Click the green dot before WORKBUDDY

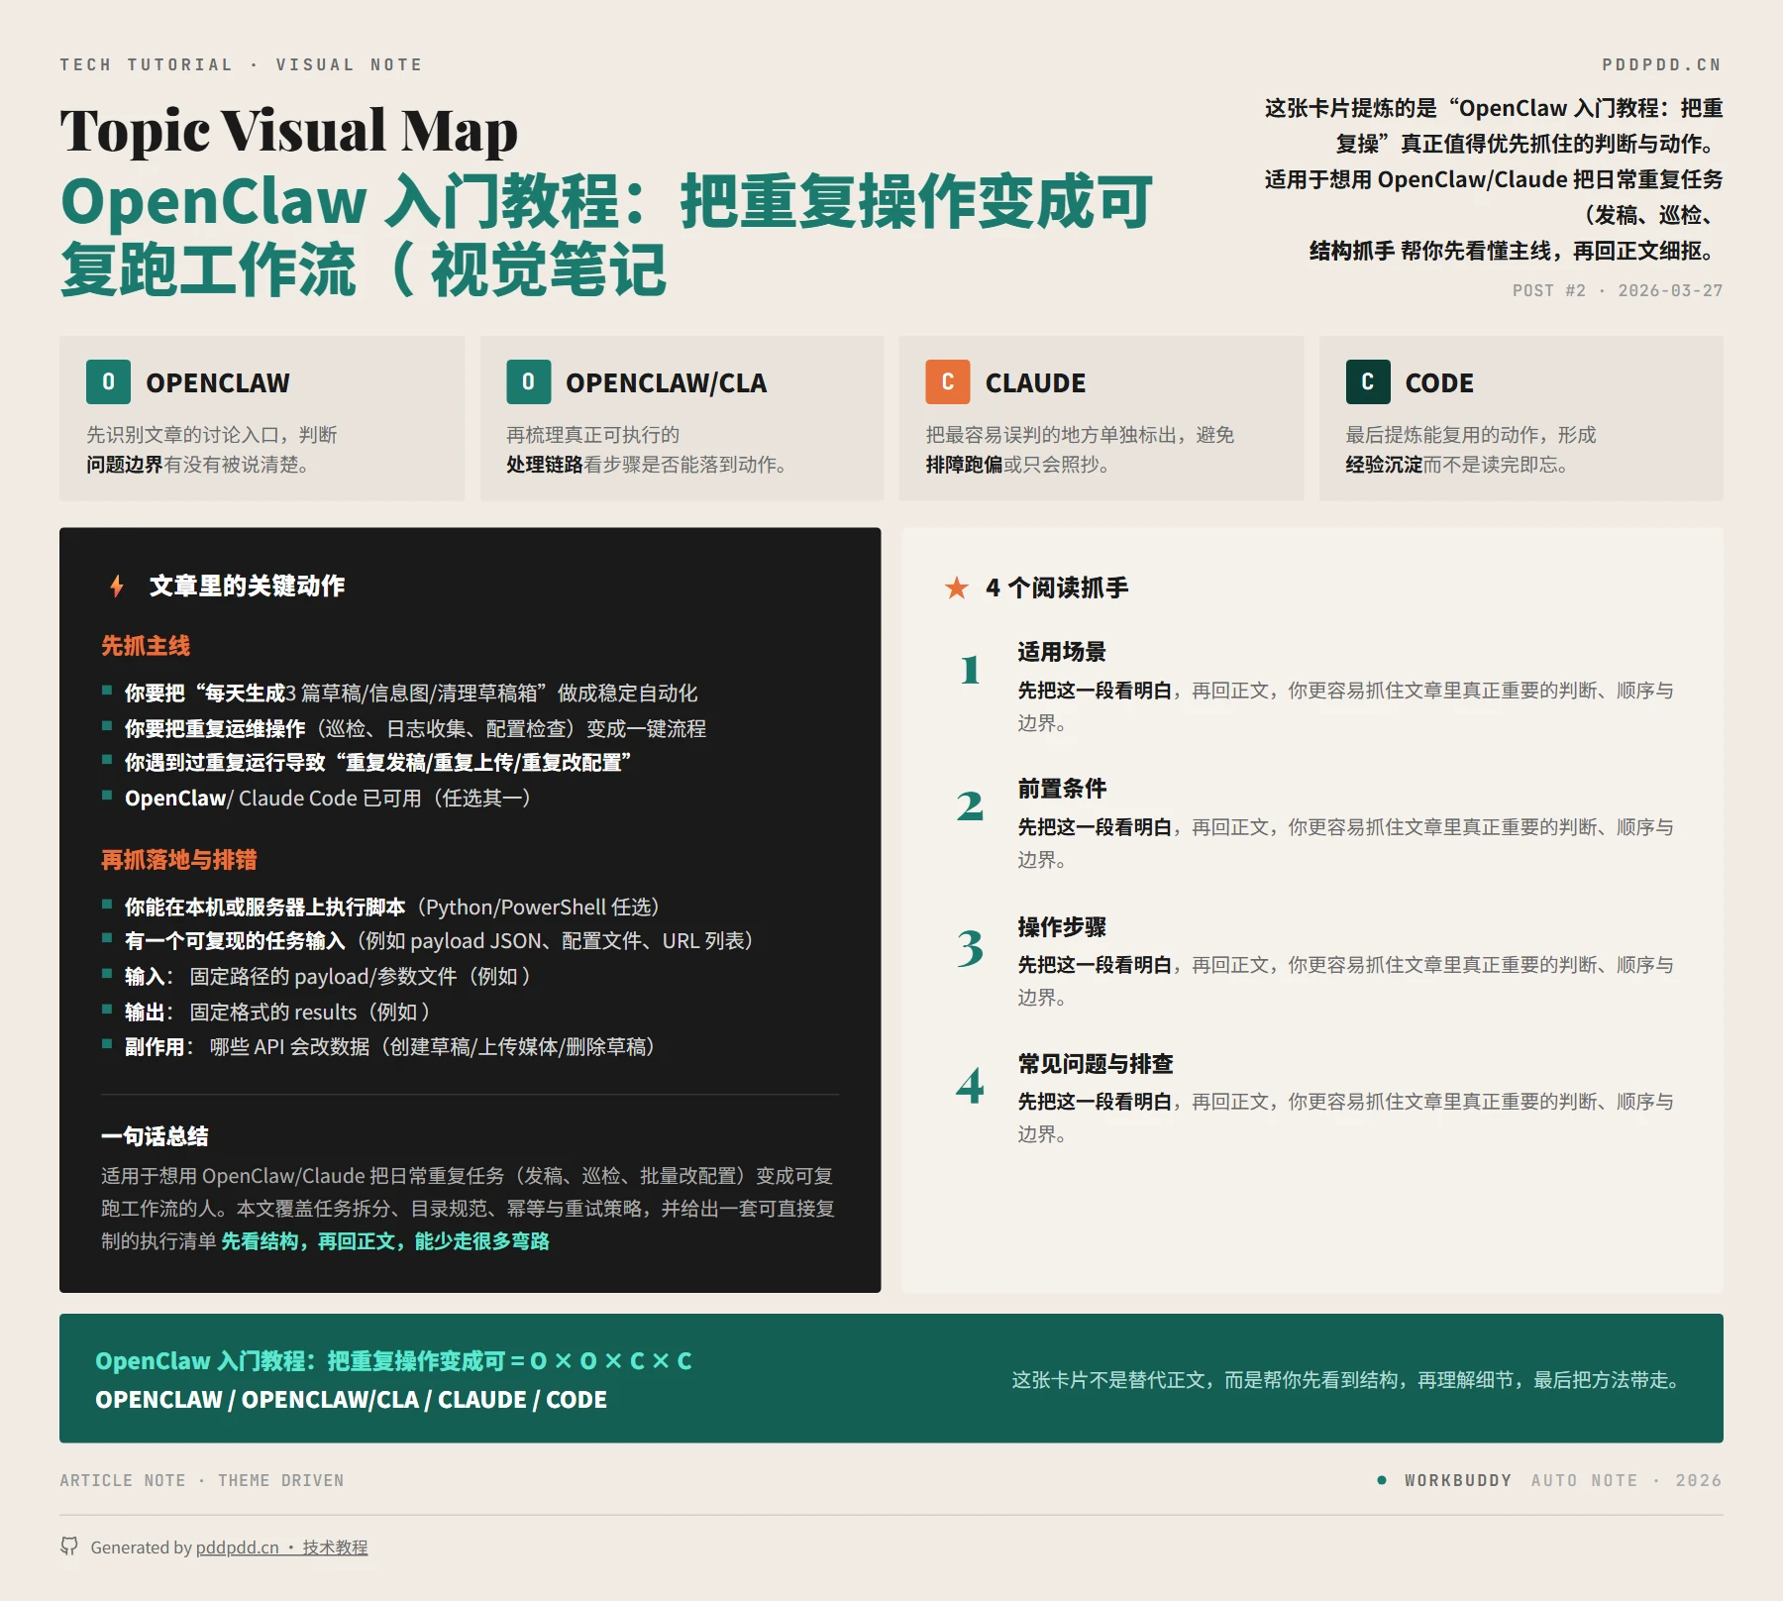coord(1384,1480)
